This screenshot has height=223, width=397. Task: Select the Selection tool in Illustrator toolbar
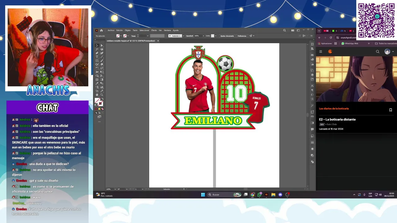point(97,46)
